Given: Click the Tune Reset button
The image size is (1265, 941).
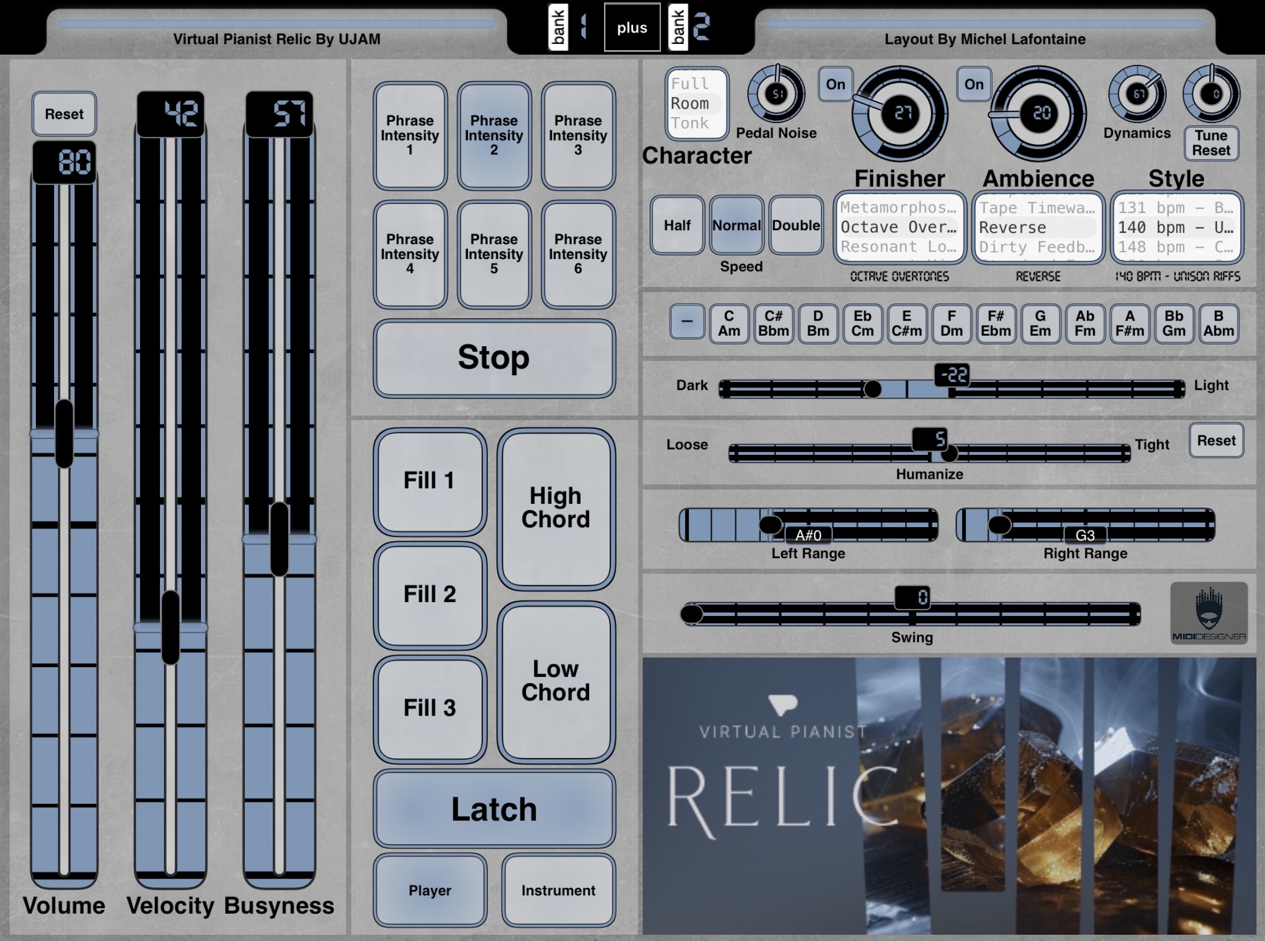Looking at the screenshot, I should point(1211,143).
